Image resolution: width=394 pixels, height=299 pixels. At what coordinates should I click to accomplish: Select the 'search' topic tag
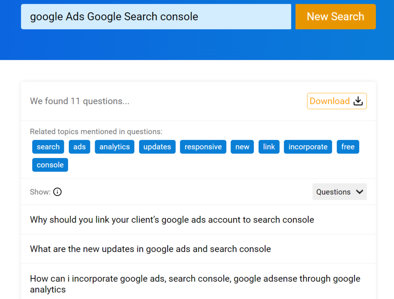coord(48,147)
